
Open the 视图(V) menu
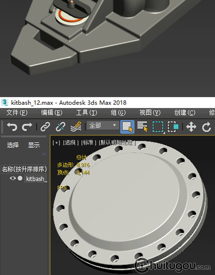(150, 112)
